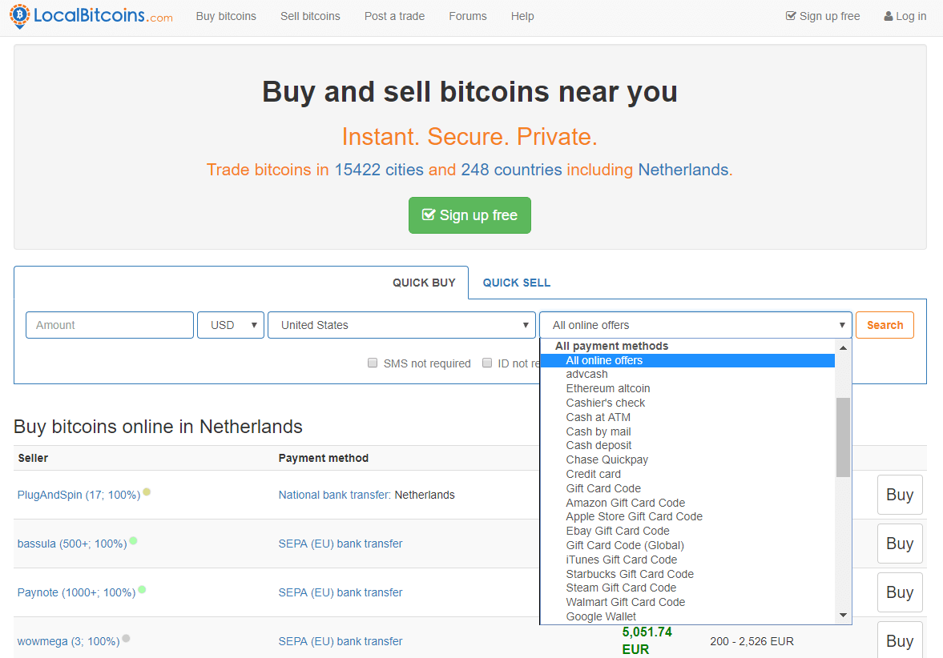Tick the ID not required checkbox
The width and height of the screenshot is (943, 658).
487,363
